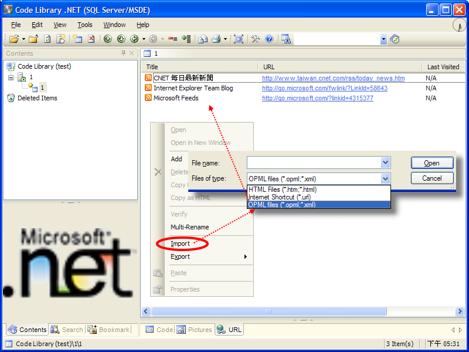Click the green up arrow toolbar icon
The image size is (469, 352).
pyautogui.click(x=108, y=39)
